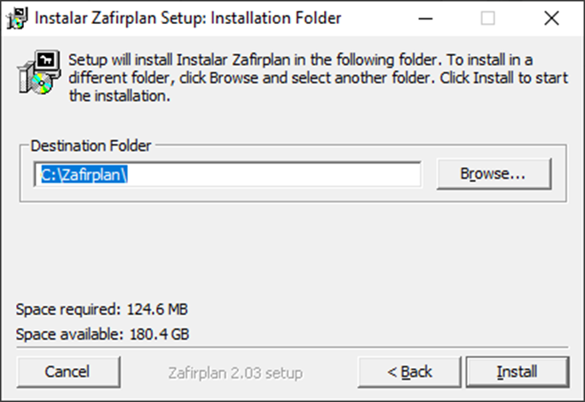This screenshot has width=585, height=402.
Task: Click the greyed-out maximize button
Action: pyautogui.click(x=487, y=18)
